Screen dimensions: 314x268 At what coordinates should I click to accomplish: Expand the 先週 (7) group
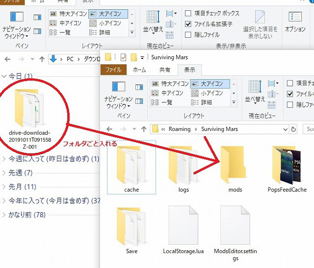4,173
